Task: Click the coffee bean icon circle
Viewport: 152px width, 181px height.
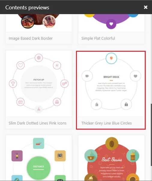Action: 112,144
